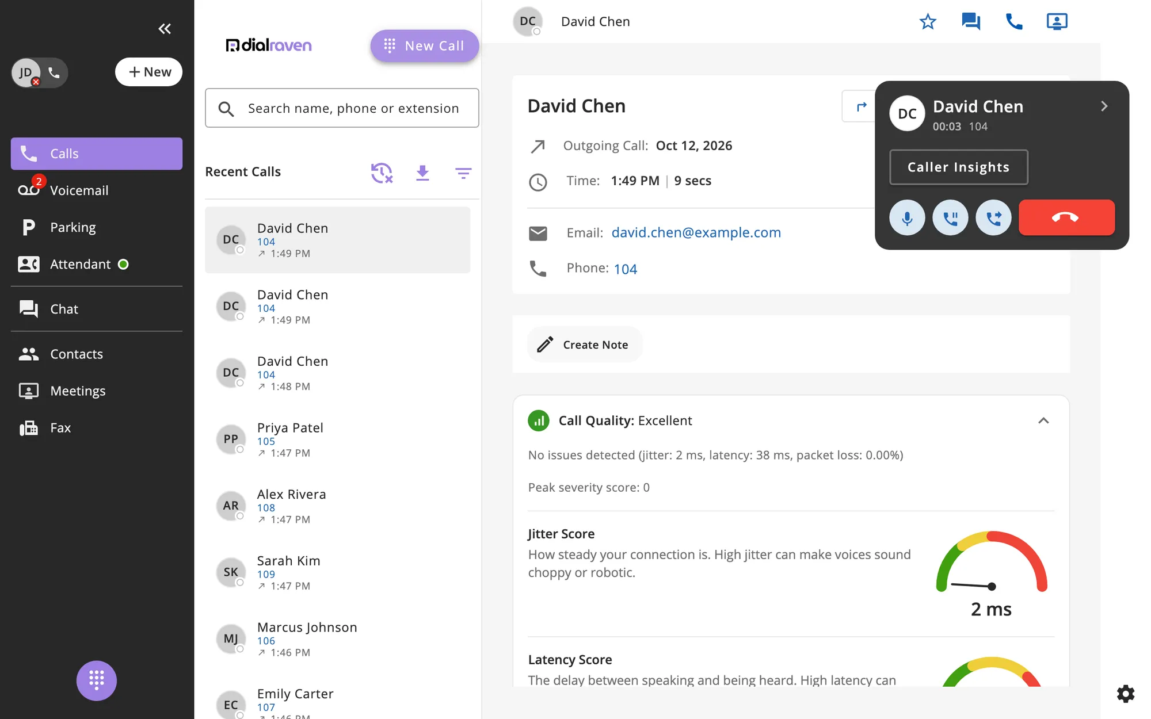Image resolution: width=1151 pixels, height=719 pixels.
Task: Click david.chen@example.com email link
Action: [696, 232]
